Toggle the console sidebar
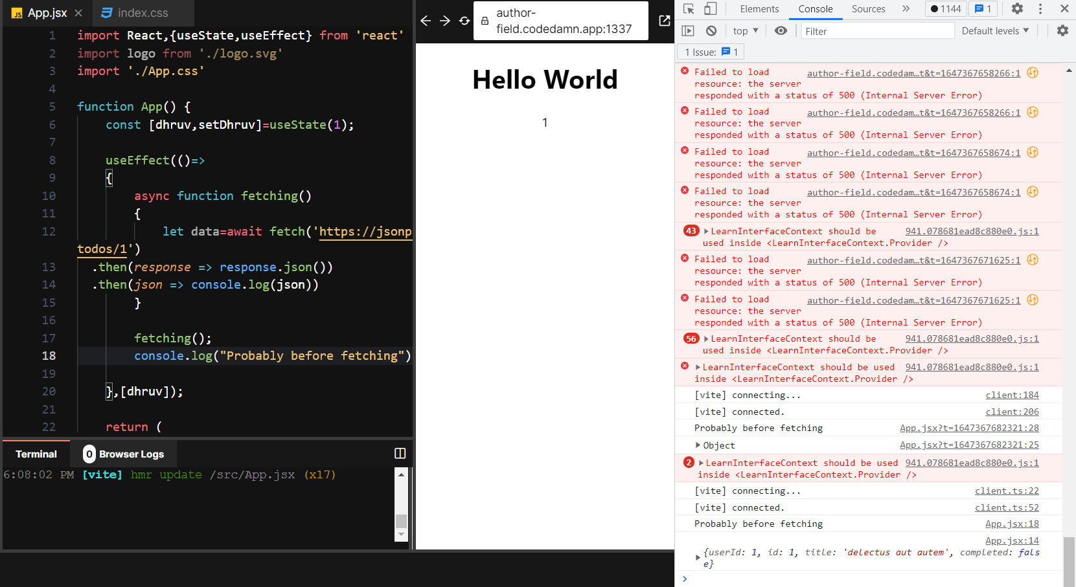 point(688,30)
